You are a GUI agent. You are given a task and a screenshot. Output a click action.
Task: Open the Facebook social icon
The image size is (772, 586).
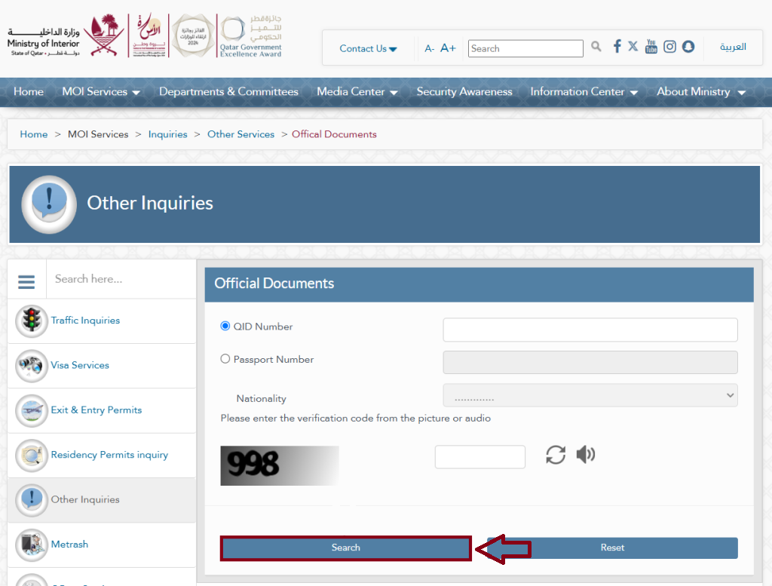click(617, 47)
